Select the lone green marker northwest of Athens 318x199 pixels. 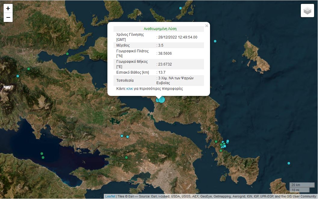click(x=126, y=158)
